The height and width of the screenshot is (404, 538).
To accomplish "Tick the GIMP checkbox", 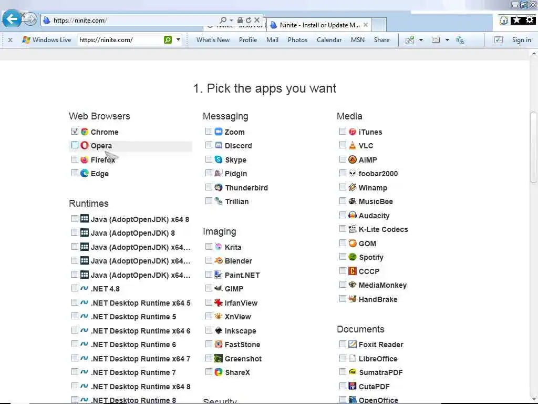I will [x=209, y=288].
